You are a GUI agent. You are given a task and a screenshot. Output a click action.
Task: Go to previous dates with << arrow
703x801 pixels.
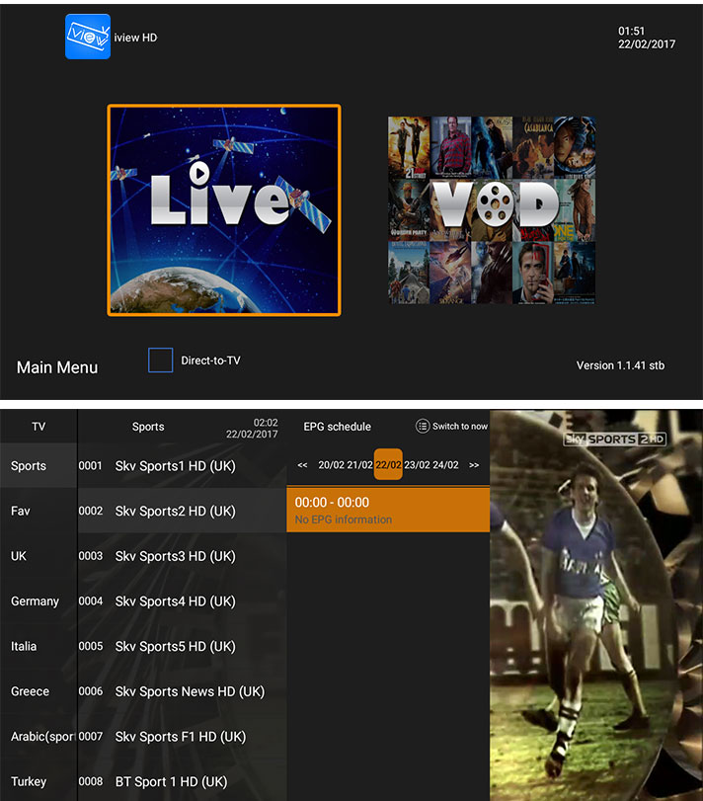(x=302, y=465)
